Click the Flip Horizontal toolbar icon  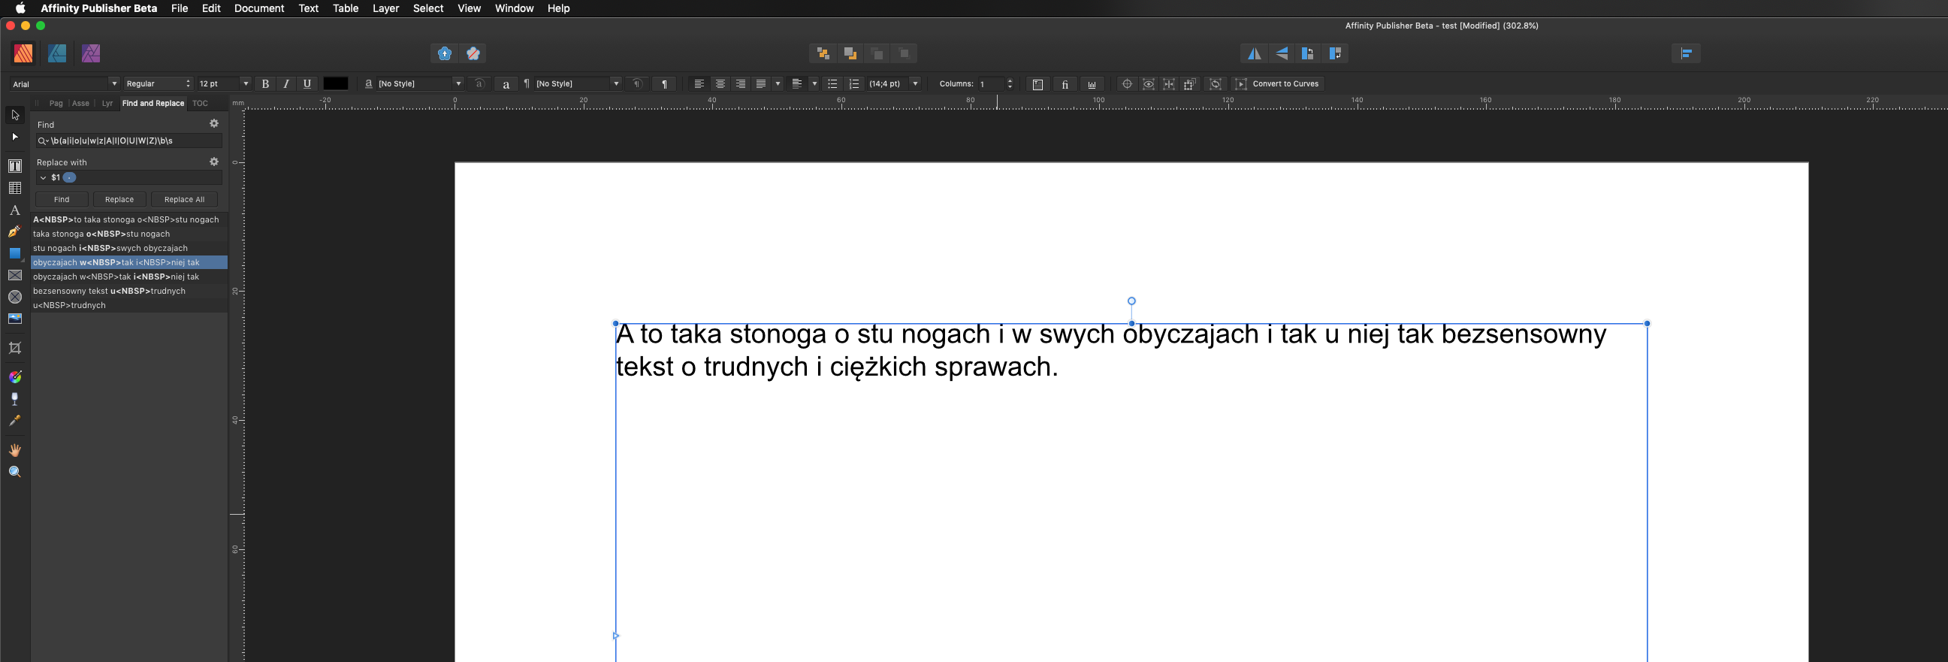1255,53
